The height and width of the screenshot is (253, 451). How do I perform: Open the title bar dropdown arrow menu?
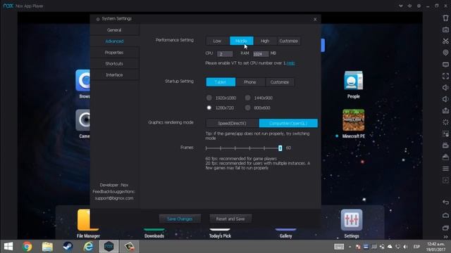point(401,6)
